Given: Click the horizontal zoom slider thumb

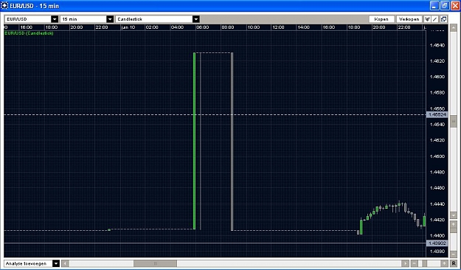Looking at the screenshot, I should click(x=424, y=263).
